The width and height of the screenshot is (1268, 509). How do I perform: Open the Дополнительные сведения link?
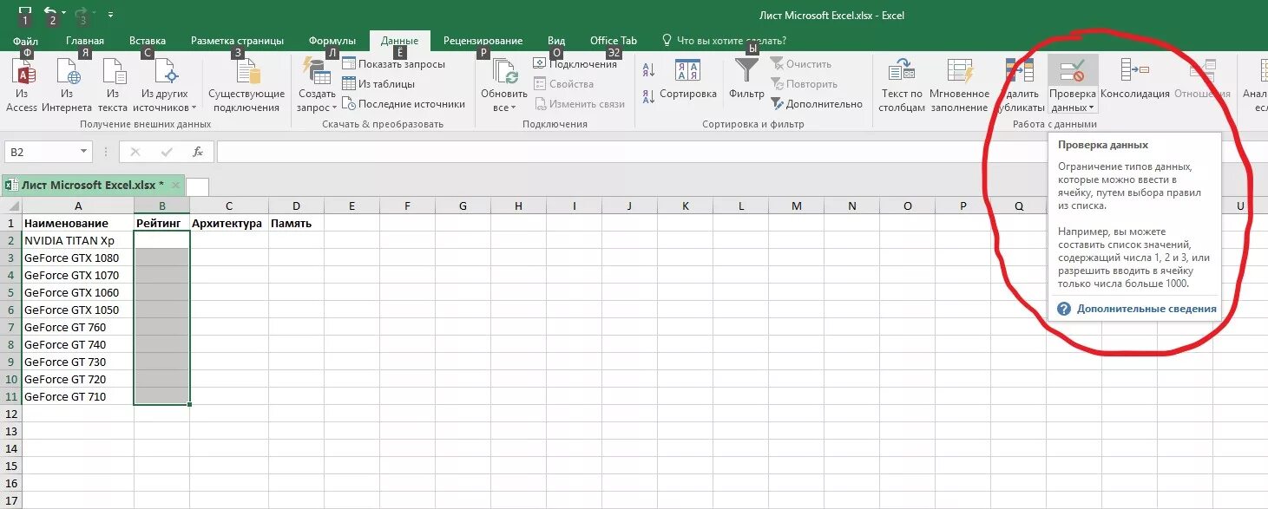[x=1146, y=309]
